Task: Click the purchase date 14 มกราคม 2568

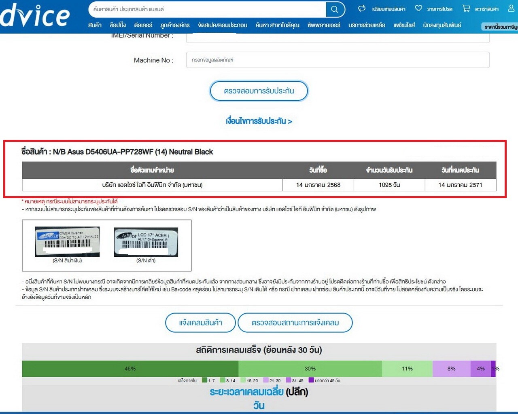Action: click(x=318, y=185)
